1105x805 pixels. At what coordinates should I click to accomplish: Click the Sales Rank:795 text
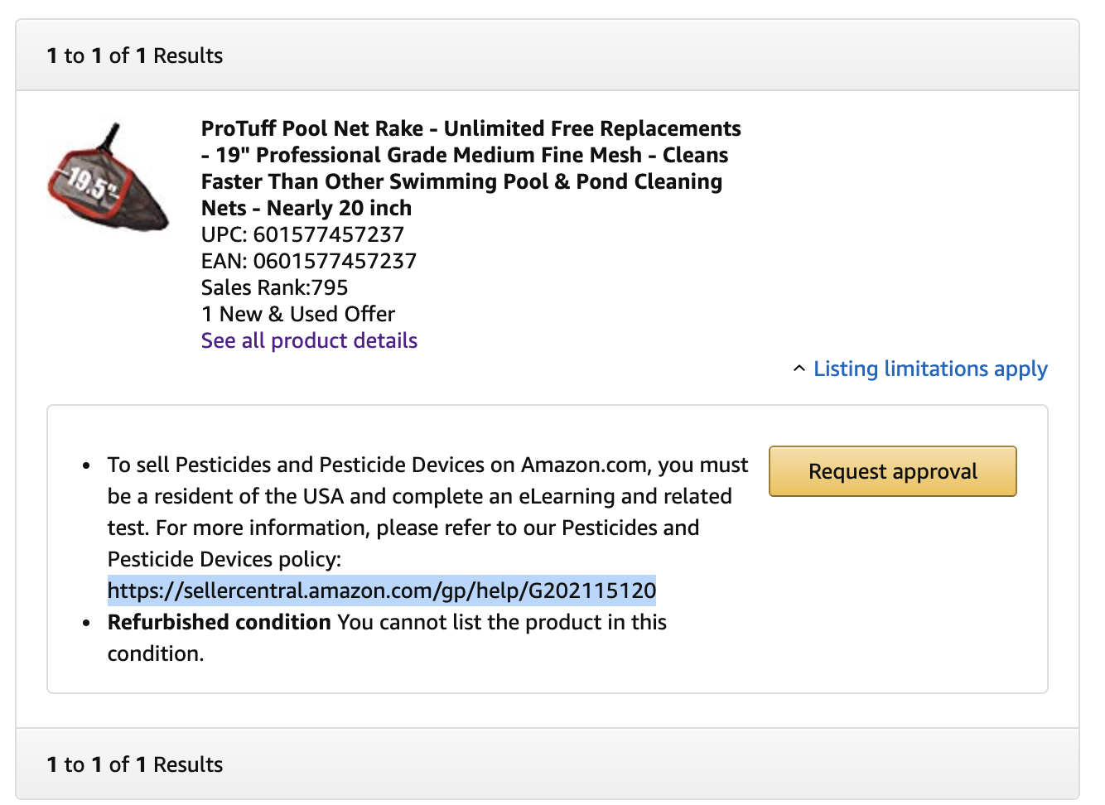click(x=274, y=287)
